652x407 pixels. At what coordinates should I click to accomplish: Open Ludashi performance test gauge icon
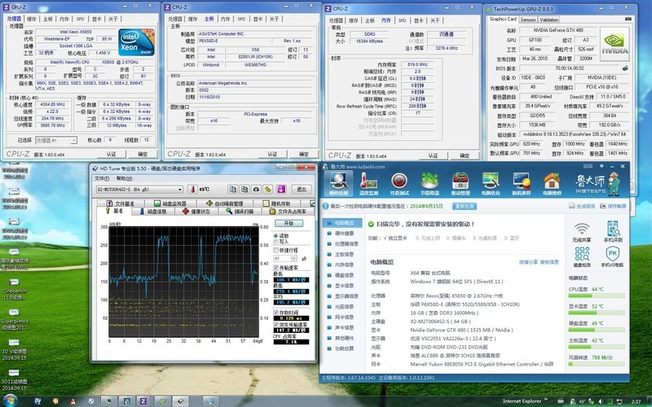click(399, 183)
